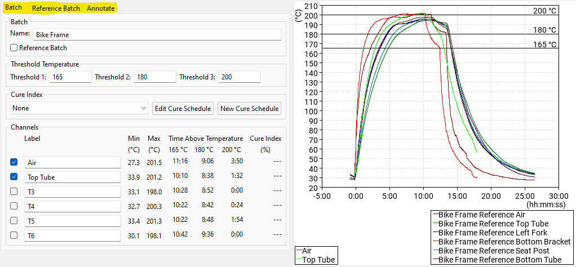
Task: Click the batch Name input field
Action: 157,35
